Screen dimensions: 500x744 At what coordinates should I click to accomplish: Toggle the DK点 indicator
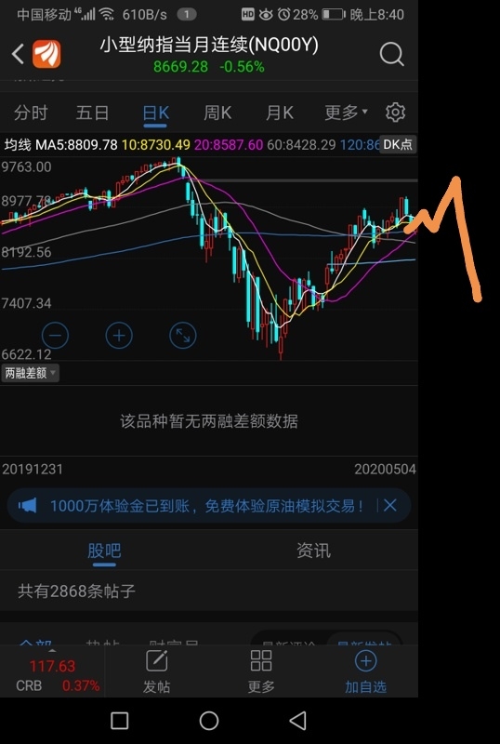click(x=398, y=145)
